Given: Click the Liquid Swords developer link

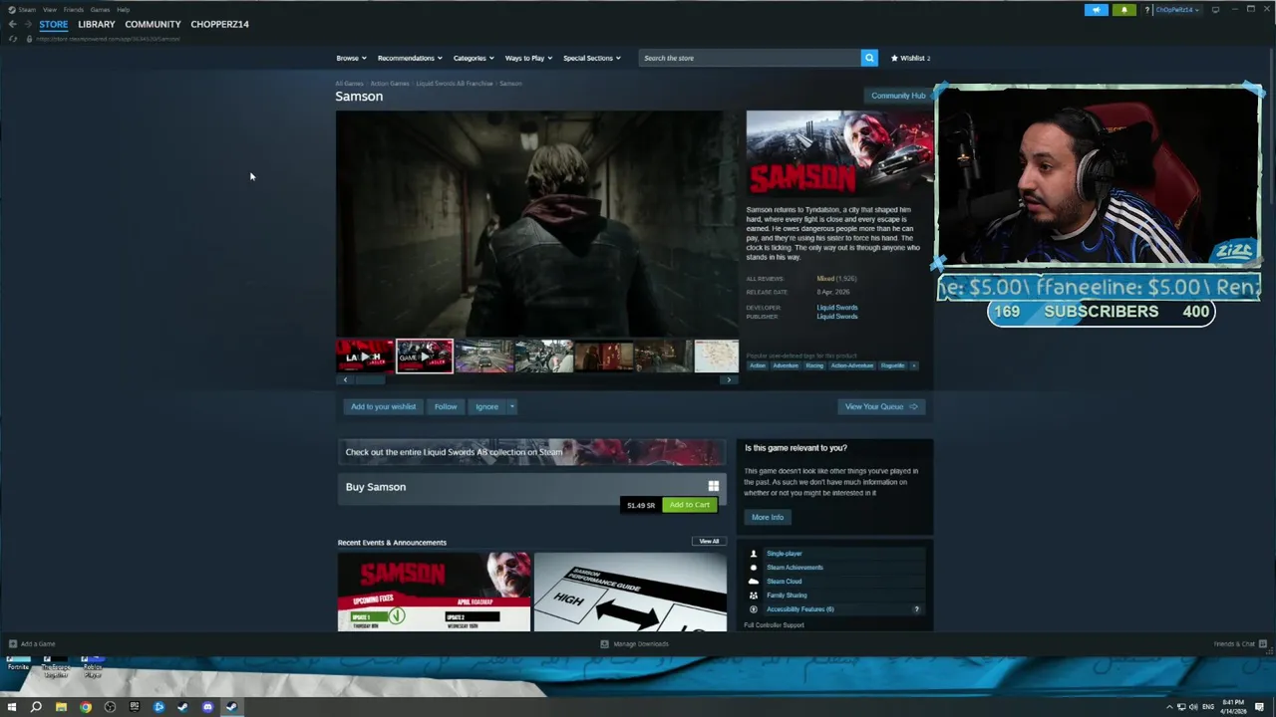Looking at the screenshot, I should tap(837, 308).
